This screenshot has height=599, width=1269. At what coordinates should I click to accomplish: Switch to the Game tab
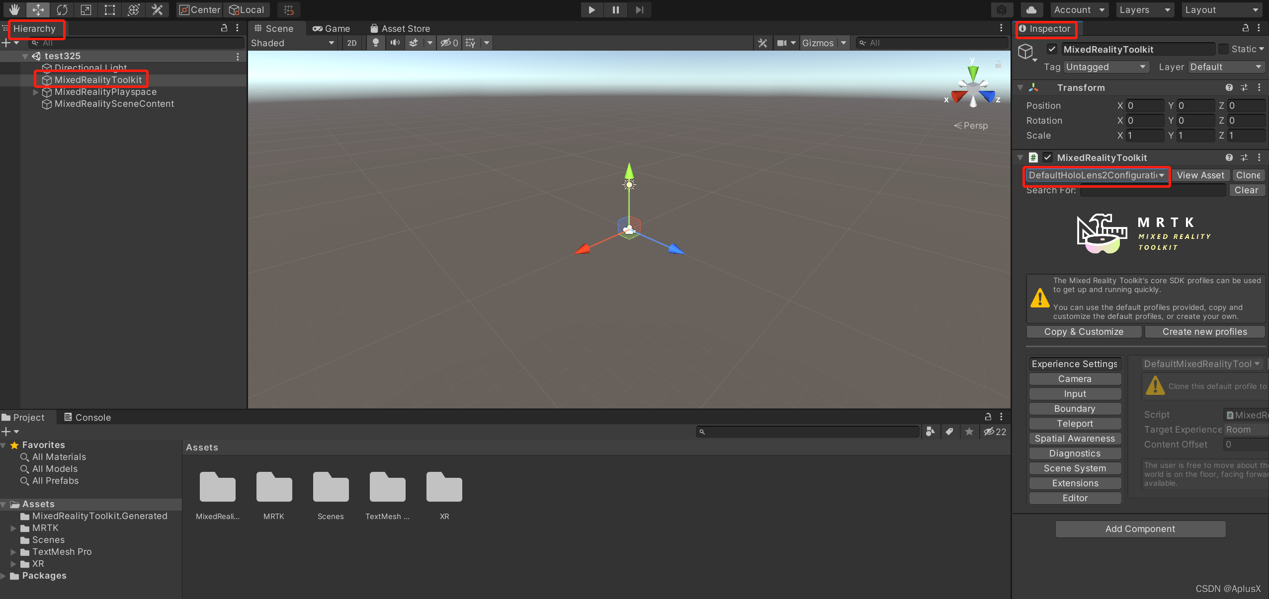click(x=332, y=28)
